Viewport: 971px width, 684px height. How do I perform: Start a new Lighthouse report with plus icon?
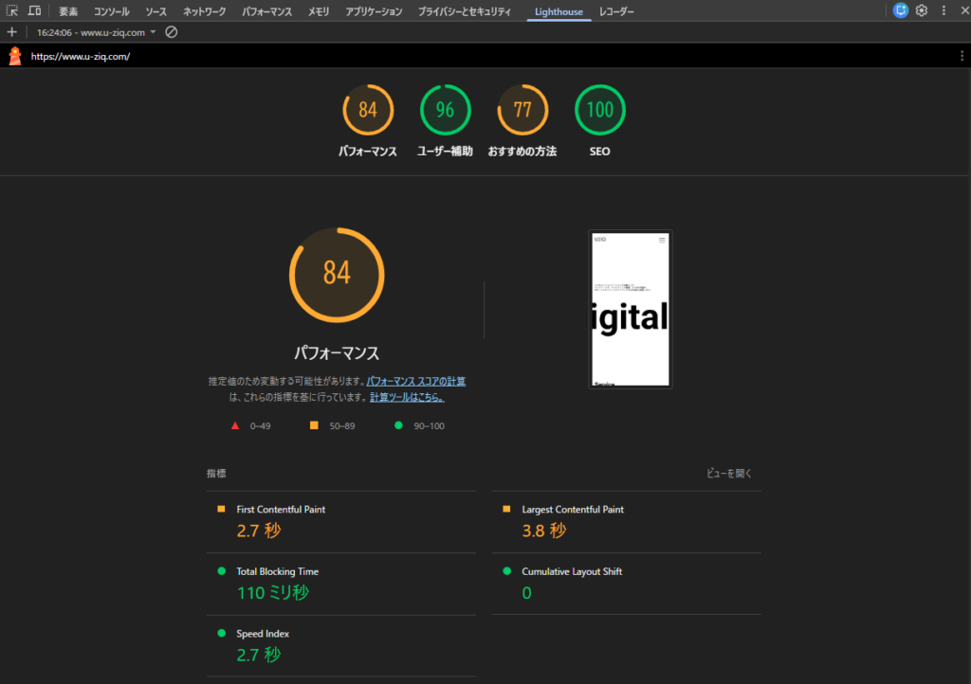pyautogui.click(x=12, y=32)
